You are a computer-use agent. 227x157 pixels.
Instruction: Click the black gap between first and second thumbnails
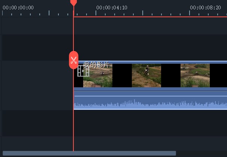(x=122, y=75)
